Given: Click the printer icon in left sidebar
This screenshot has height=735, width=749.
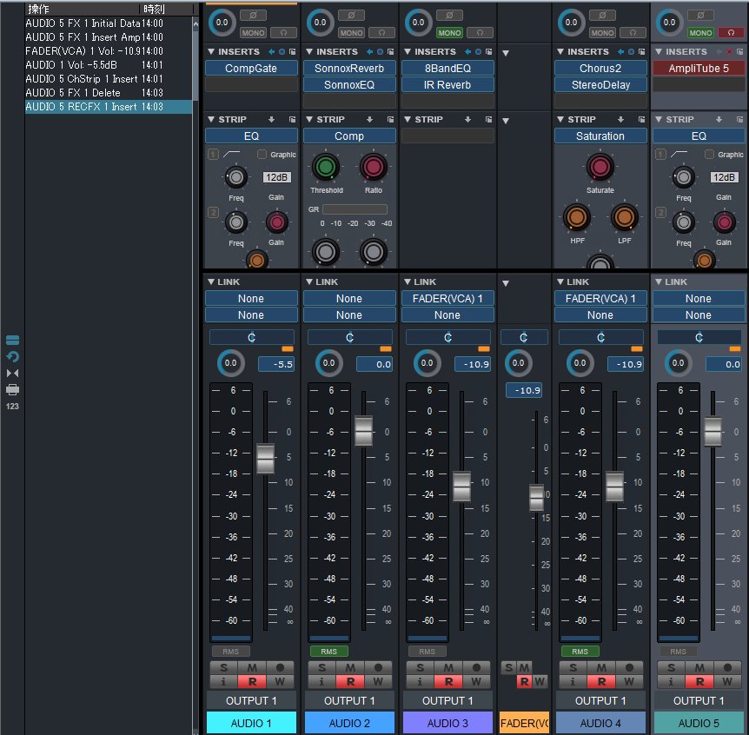Looking at the screenshot, I should [12, 389].
